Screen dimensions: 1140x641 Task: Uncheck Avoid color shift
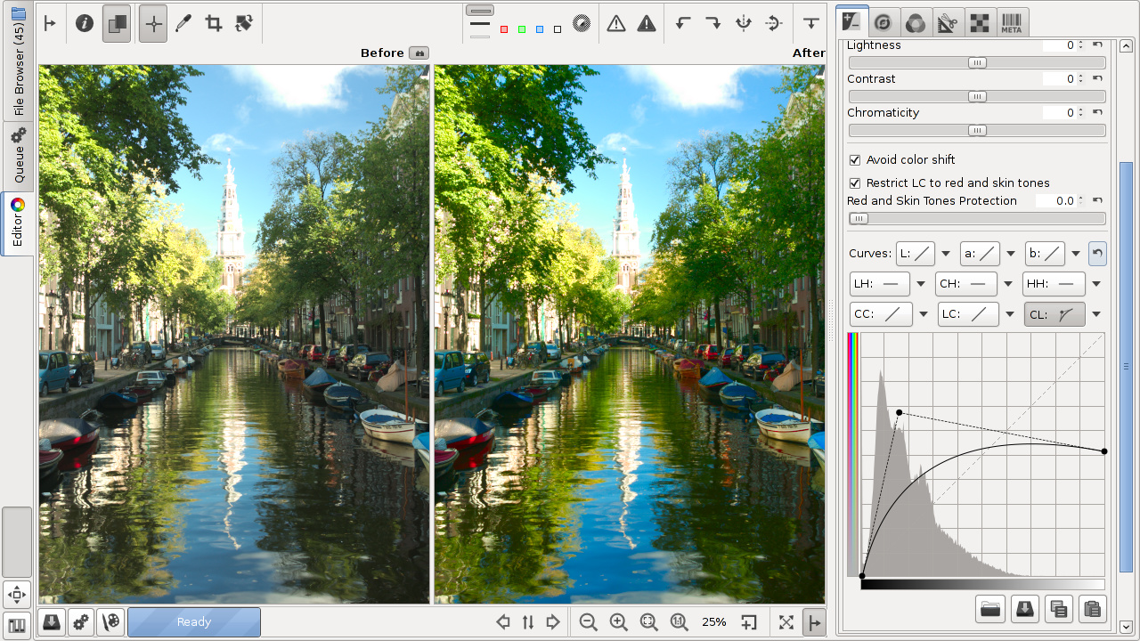(855, 160)
